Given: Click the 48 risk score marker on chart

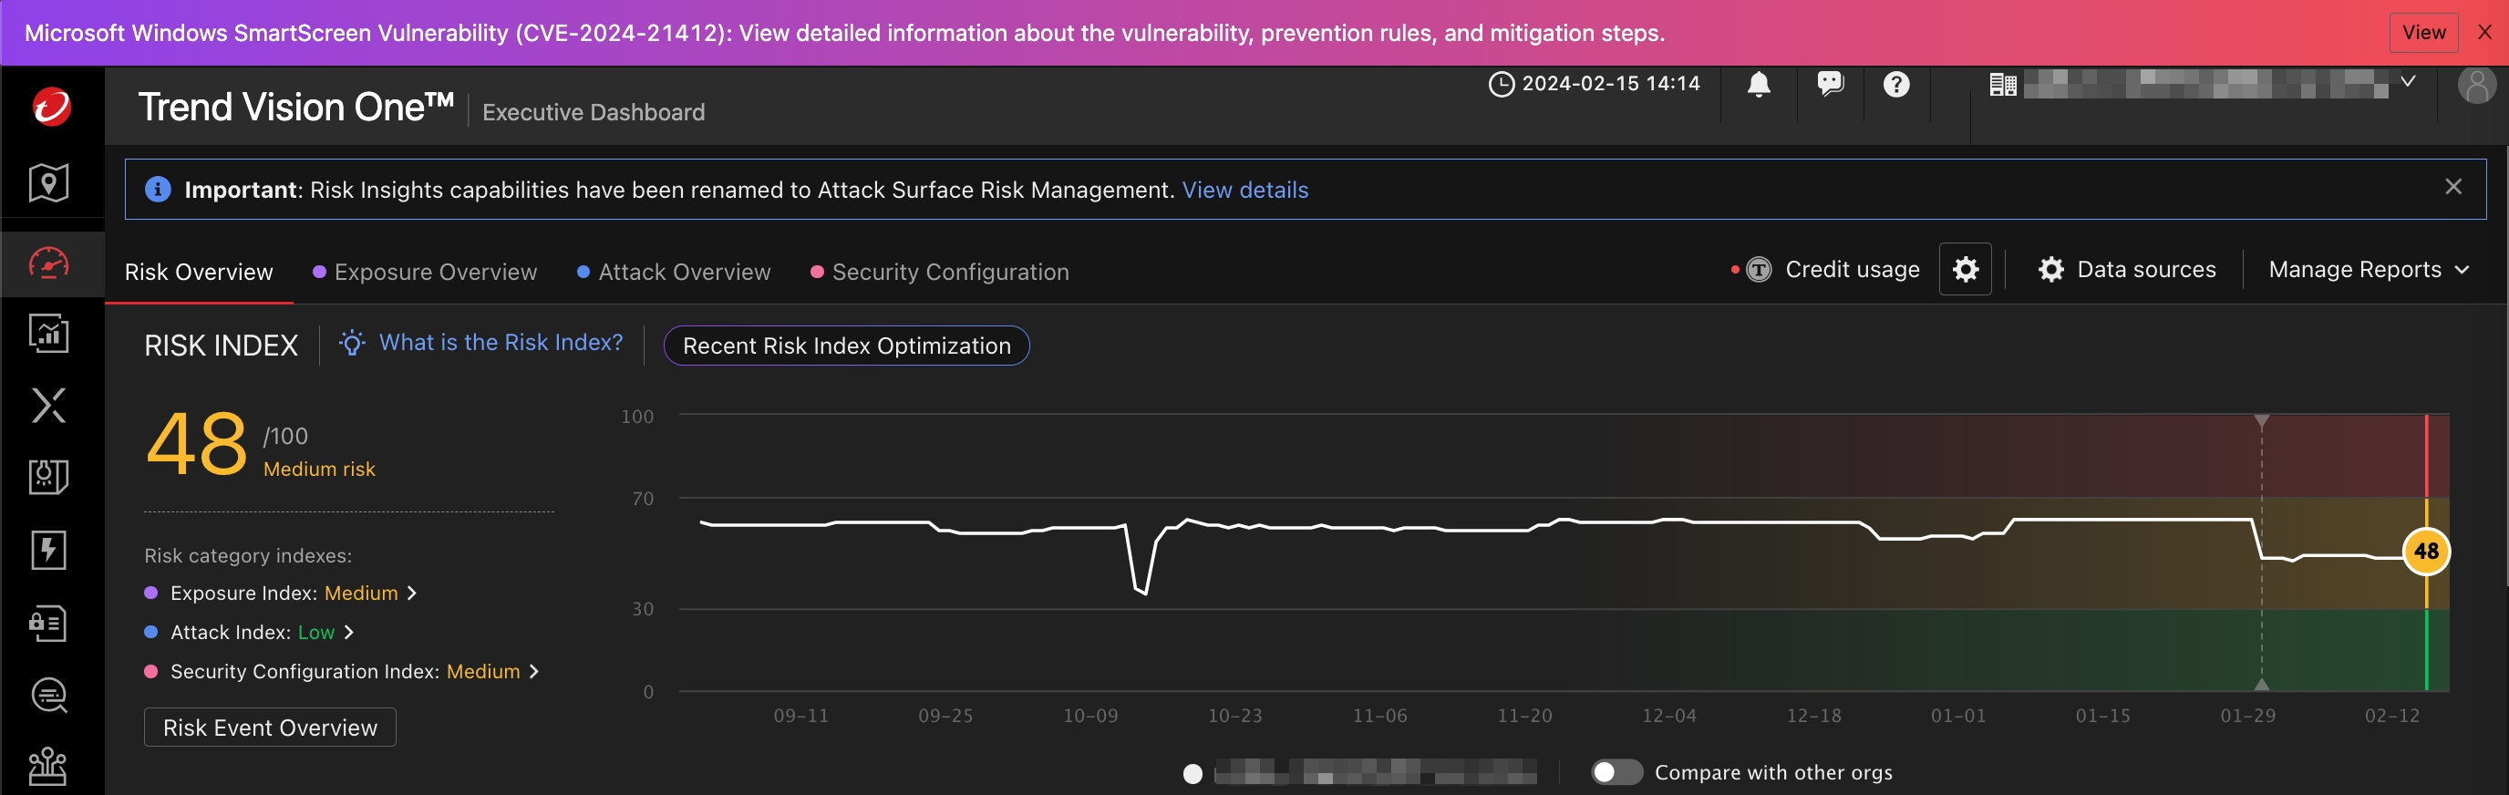Looking at the screenshot, I should click(x=2425, y=552).
